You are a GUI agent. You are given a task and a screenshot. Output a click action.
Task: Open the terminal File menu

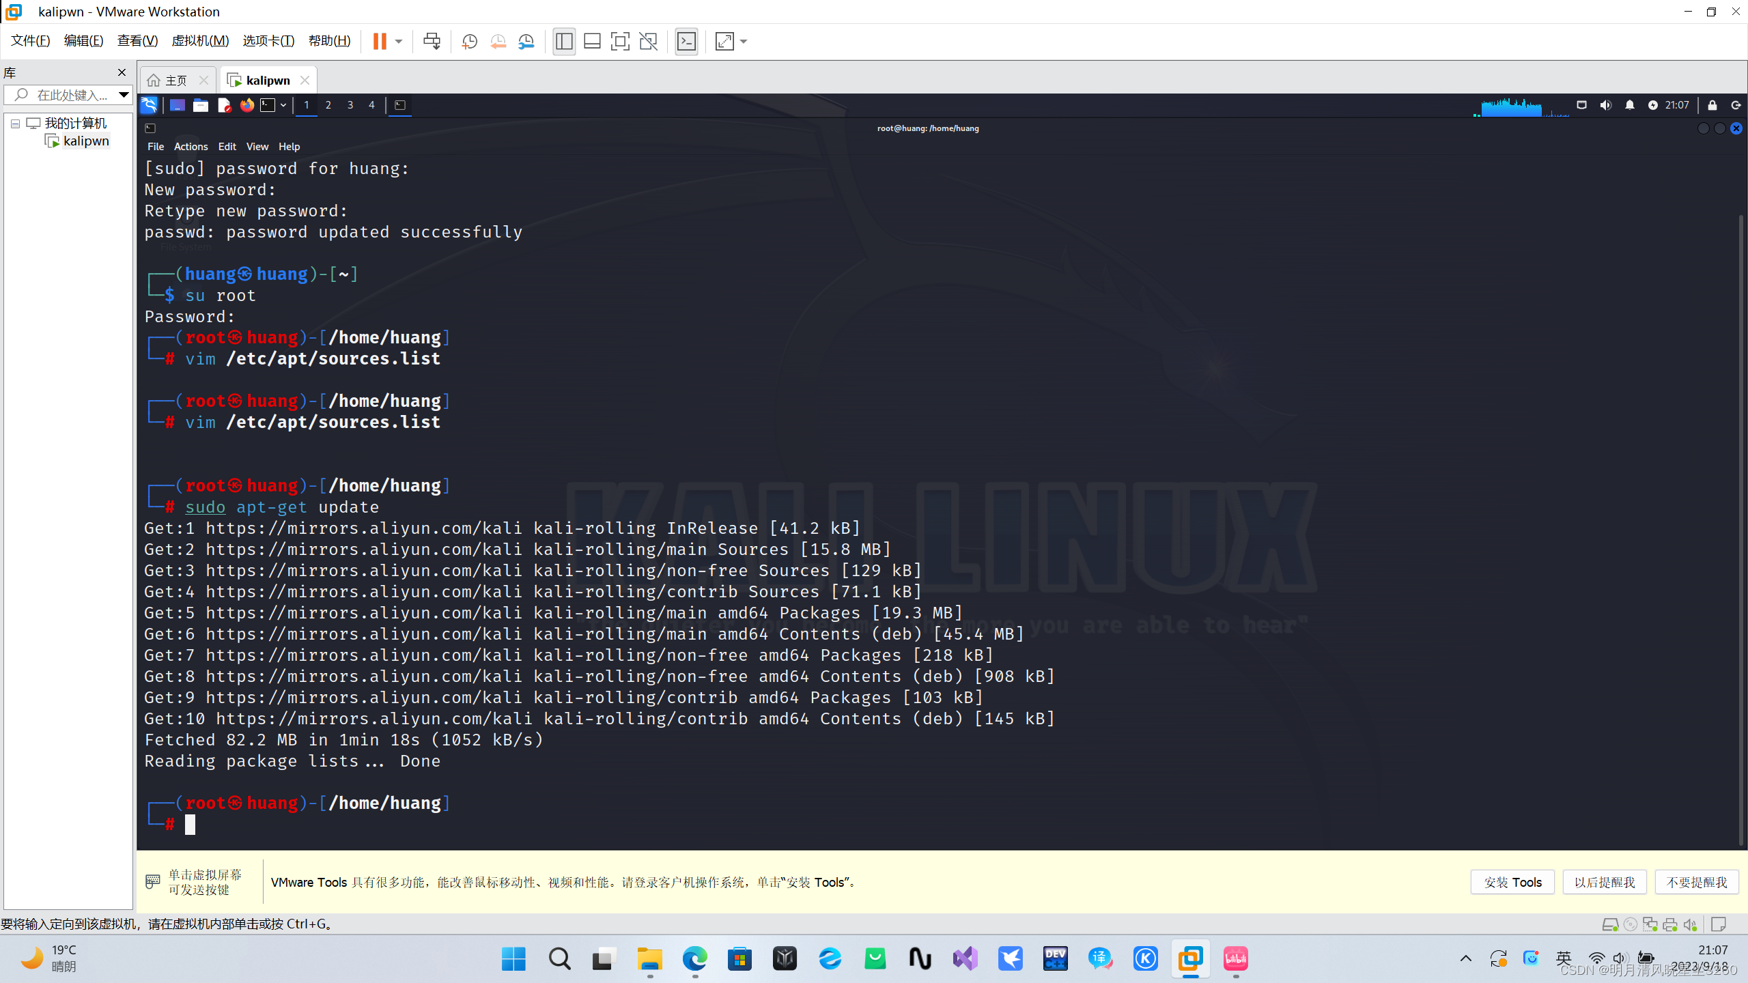(x=156, y=147)
